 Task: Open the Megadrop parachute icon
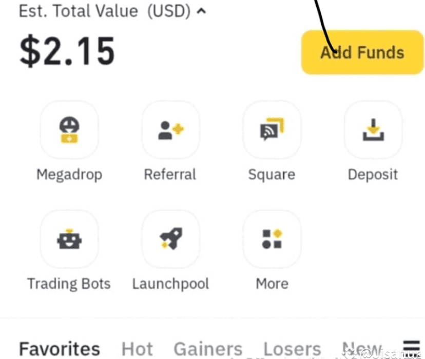click(x=69, y=130)
